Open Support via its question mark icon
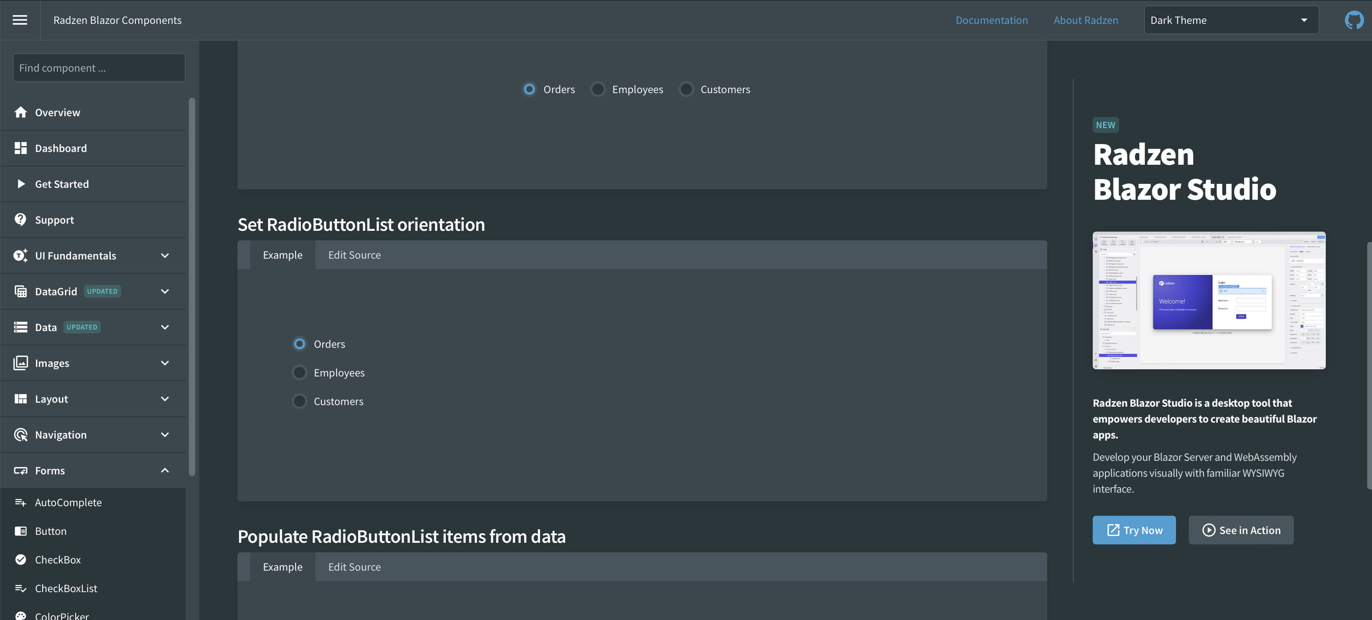The image size is (1372, 620). coord(21,219)
